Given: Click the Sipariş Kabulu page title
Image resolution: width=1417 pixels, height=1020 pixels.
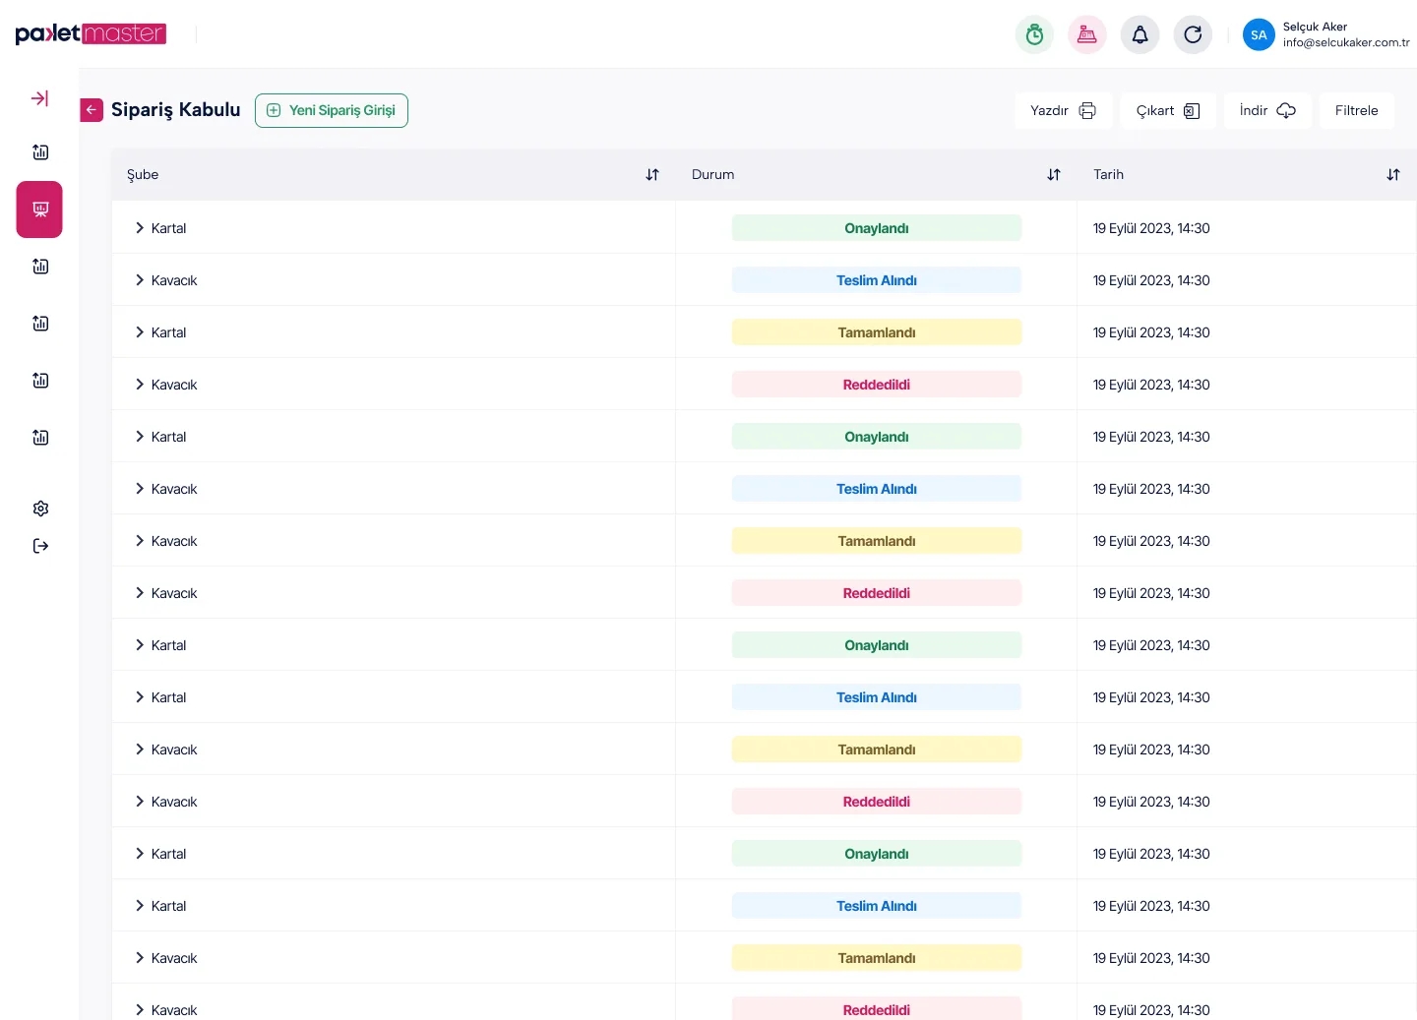Looking at the screenshot, I should click(x=176, y=109).
